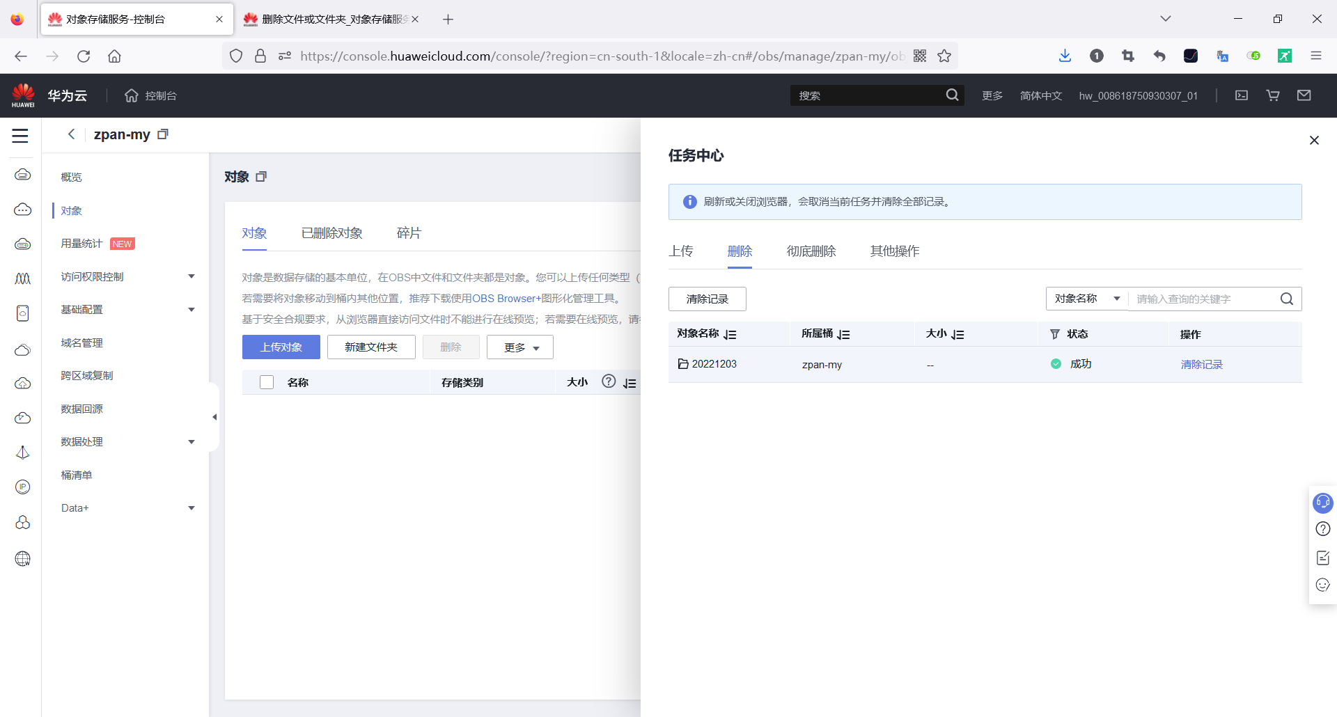Switch to the 彻底删除 tab
1337x717 pixels.
pyautogui.click(x=811, y=251)
